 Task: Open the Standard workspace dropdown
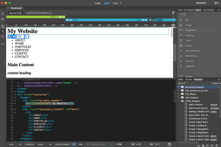click(202, 3)
